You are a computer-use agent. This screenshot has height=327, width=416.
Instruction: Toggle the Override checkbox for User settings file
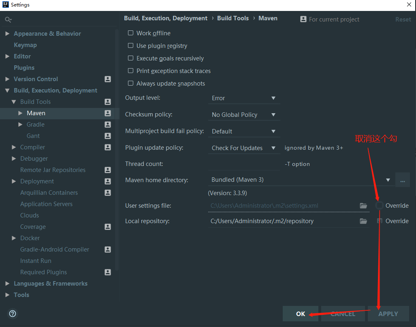pos(379,205)
